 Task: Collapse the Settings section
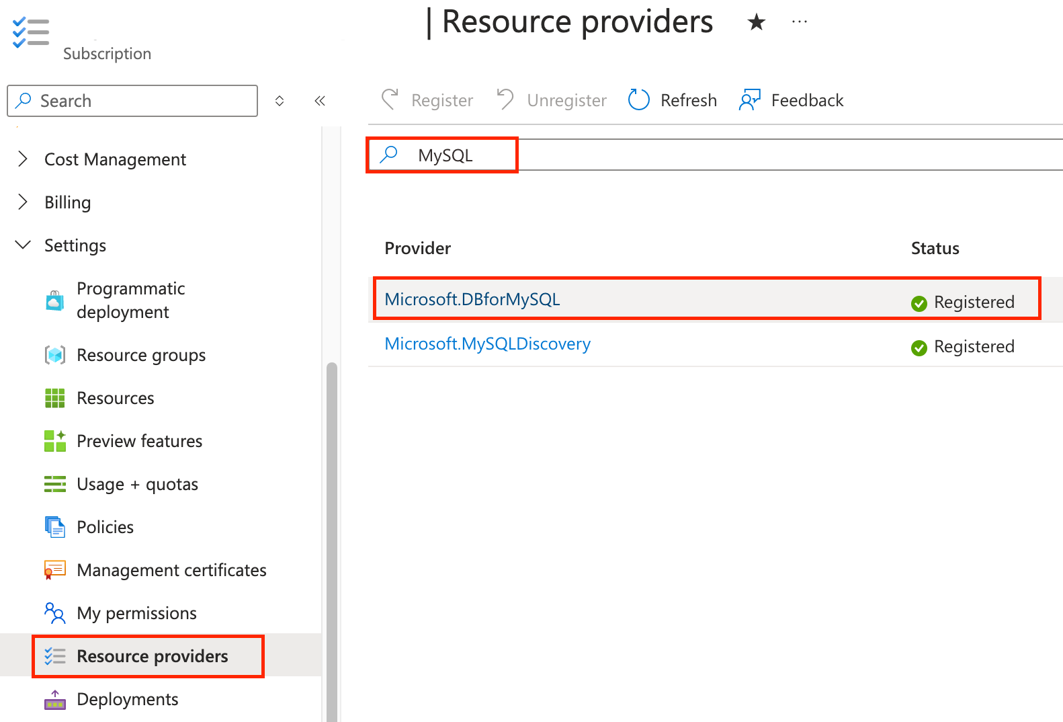click(23, 245)
